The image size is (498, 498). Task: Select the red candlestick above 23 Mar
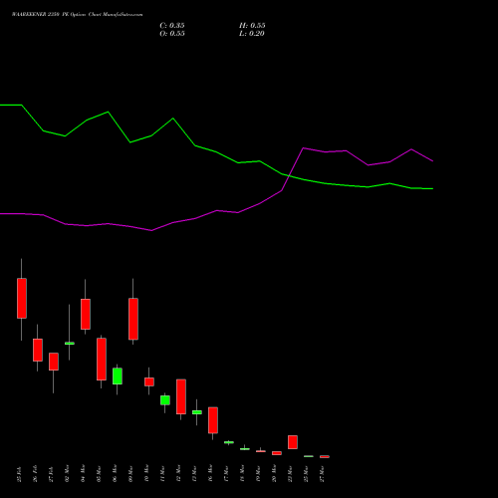pyautogui.click(x=293, y=442)
